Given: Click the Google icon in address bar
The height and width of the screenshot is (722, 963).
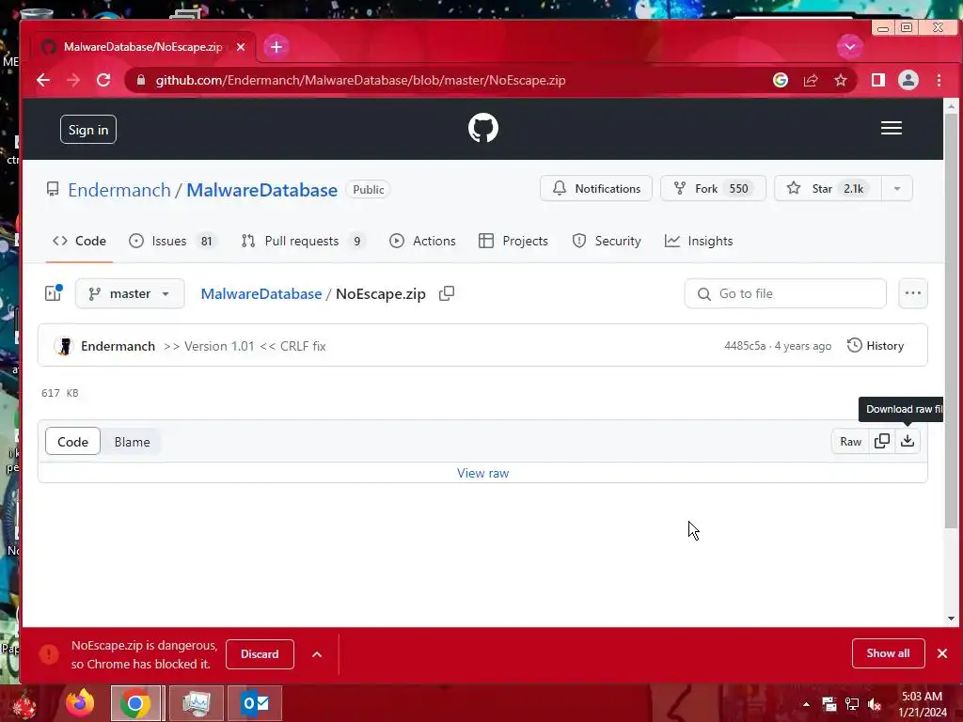Looking at the screenshot, I should click(780, 81).
